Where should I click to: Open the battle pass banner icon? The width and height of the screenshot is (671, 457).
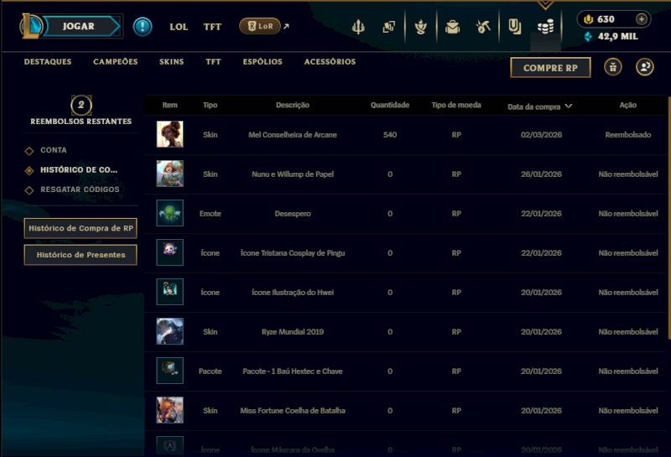[x=515, y=27]
